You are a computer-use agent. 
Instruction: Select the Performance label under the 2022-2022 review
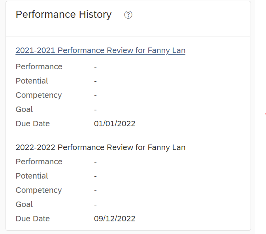point(39,162)
